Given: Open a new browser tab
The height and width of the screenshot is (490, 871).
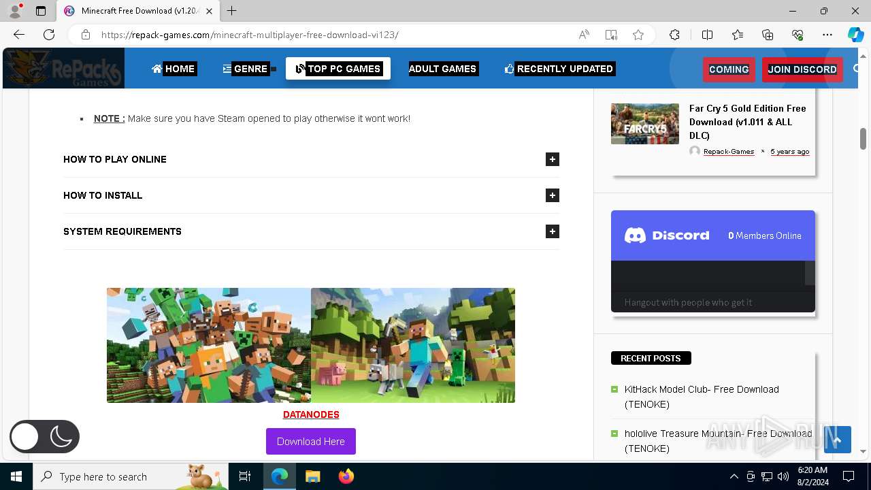Looking at the screenshot, I should click(232, 11).
